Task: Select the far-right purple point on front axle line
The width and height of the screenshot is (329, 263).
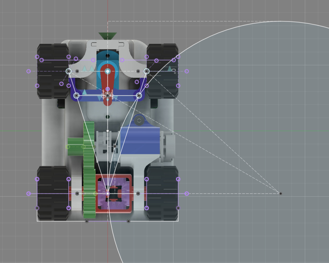Action: pos(187,71)
